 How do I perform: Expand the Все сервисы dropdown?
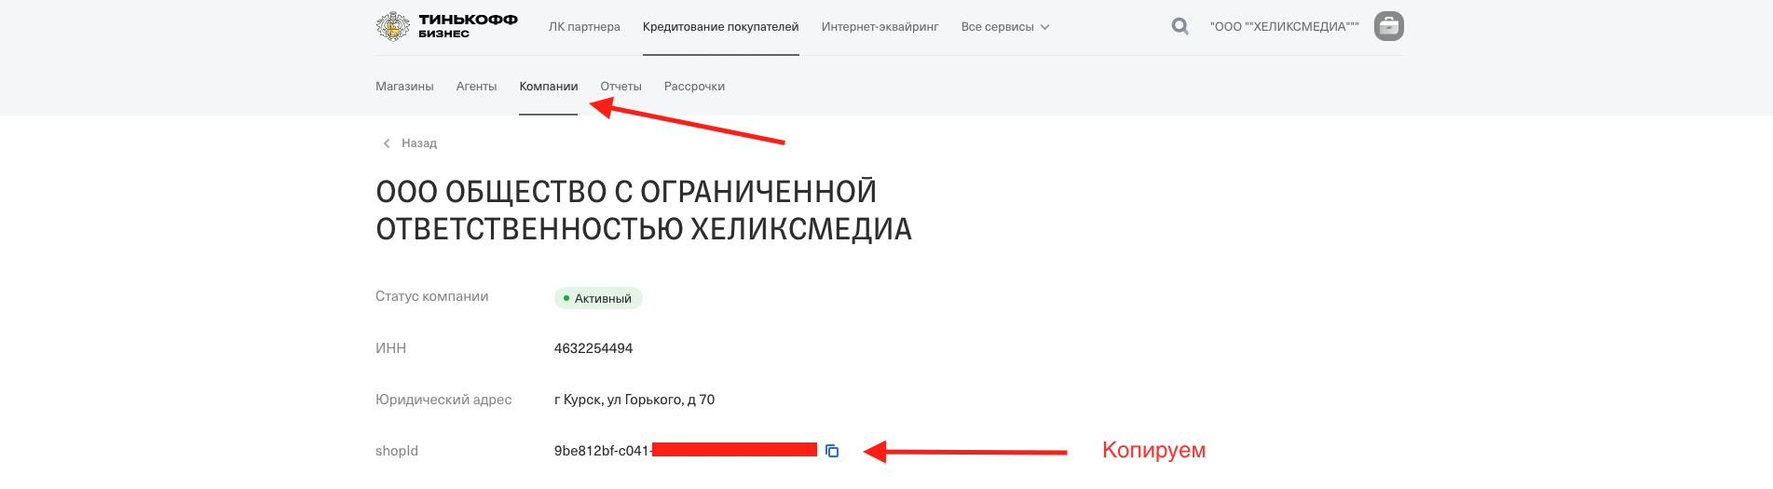[1005, 27]
